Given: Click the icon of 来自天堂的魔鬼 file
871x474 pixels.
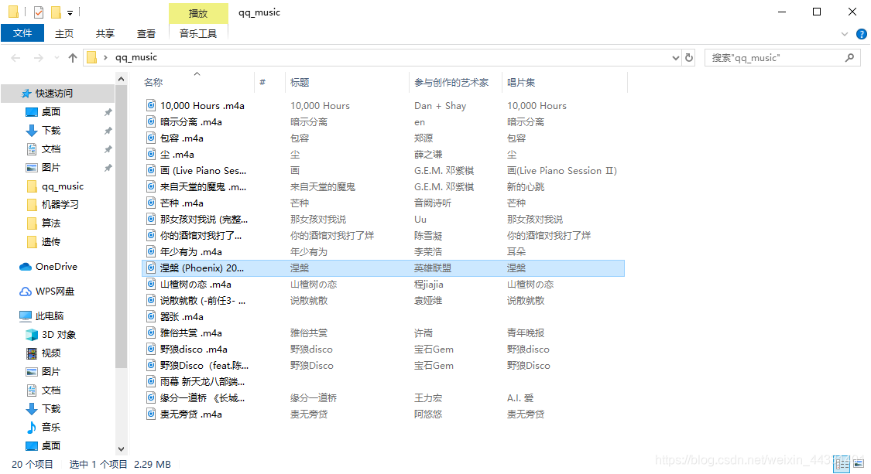Looking at the screenshot, I should (150, 186).
